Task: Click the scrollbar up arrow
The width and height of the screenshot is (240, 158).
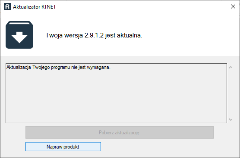Action: point(231,67)
